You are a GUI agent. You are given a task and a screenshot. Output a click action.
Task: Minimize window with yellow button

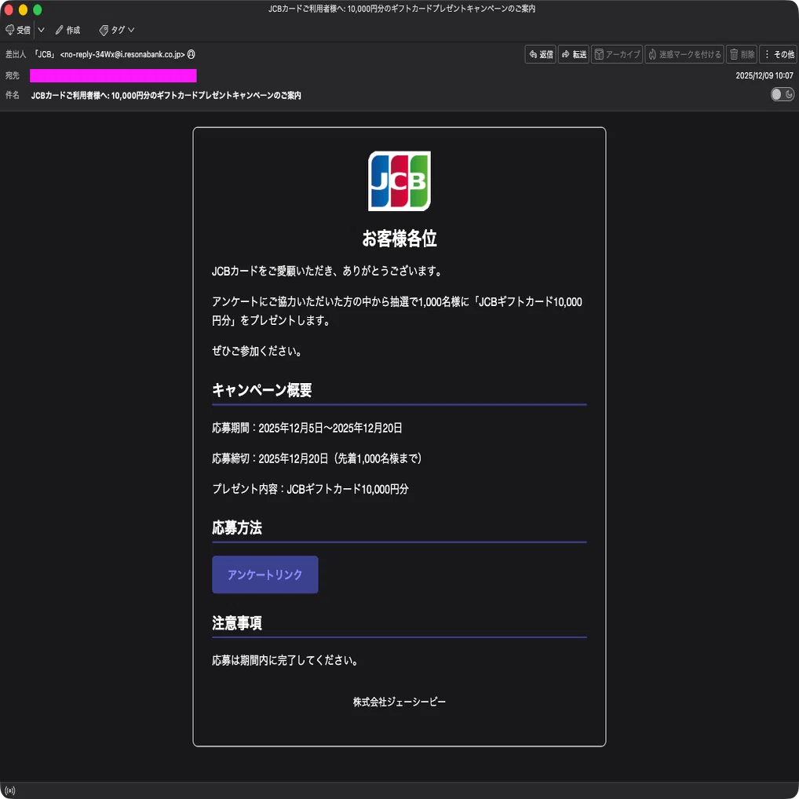(x=23, y=9)
